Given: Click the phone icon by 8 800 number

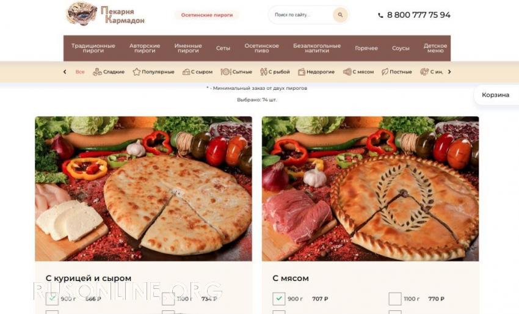Looking at the screenshot, I should (x=380, y=15).
